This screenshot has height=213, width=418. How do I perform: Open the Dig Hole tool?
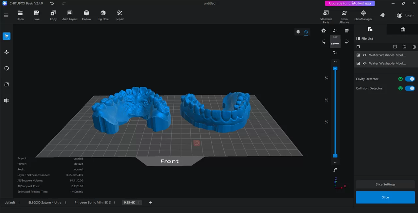pos(103,15)
